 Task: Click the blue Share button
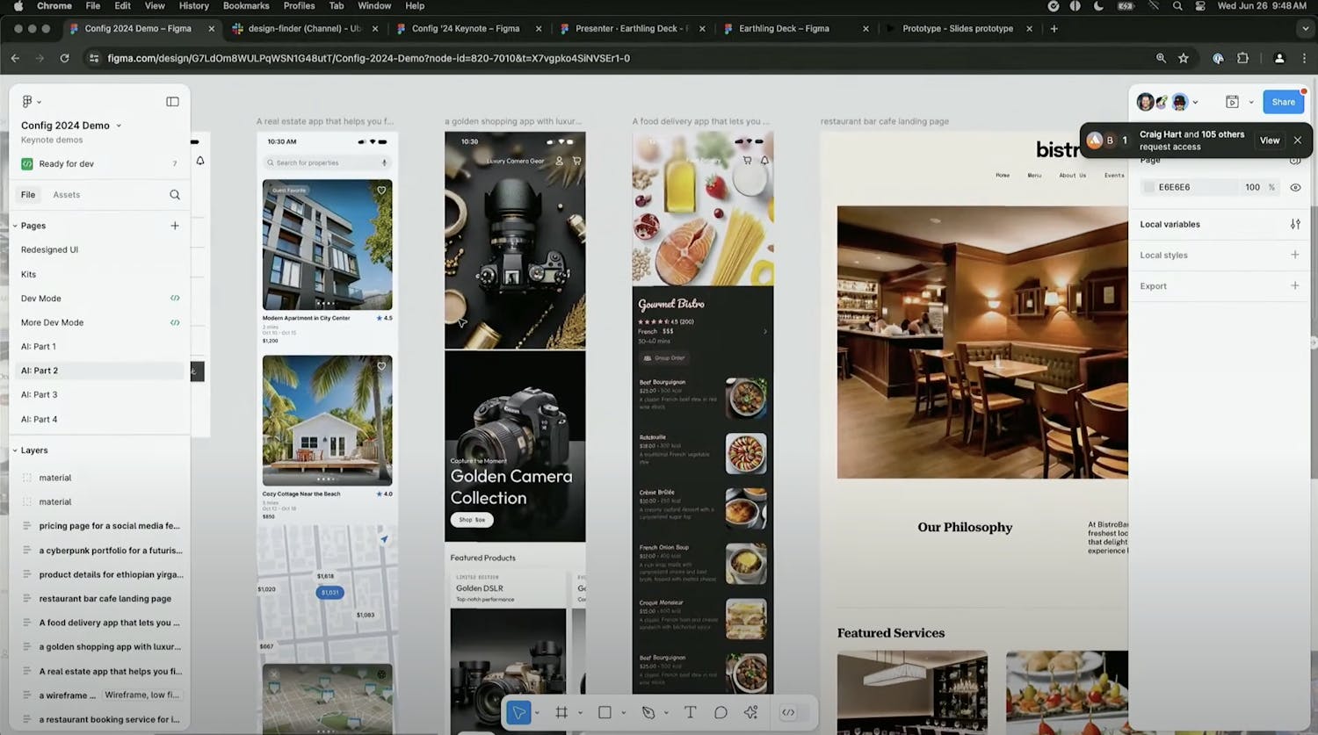click(1283, 102)
